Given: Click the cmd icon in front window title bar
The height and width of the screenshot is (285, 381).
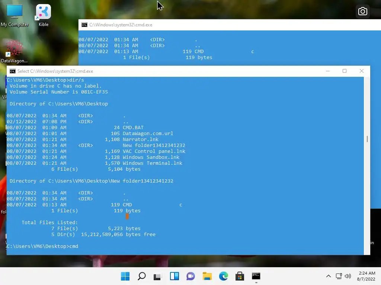Looking at the screenshot, I should pos(12,71).
